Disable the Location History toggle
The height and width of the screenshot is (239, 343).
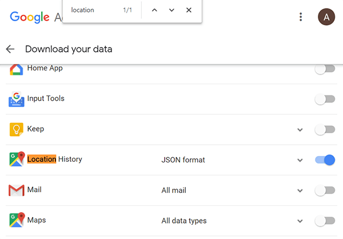[324, 160]
